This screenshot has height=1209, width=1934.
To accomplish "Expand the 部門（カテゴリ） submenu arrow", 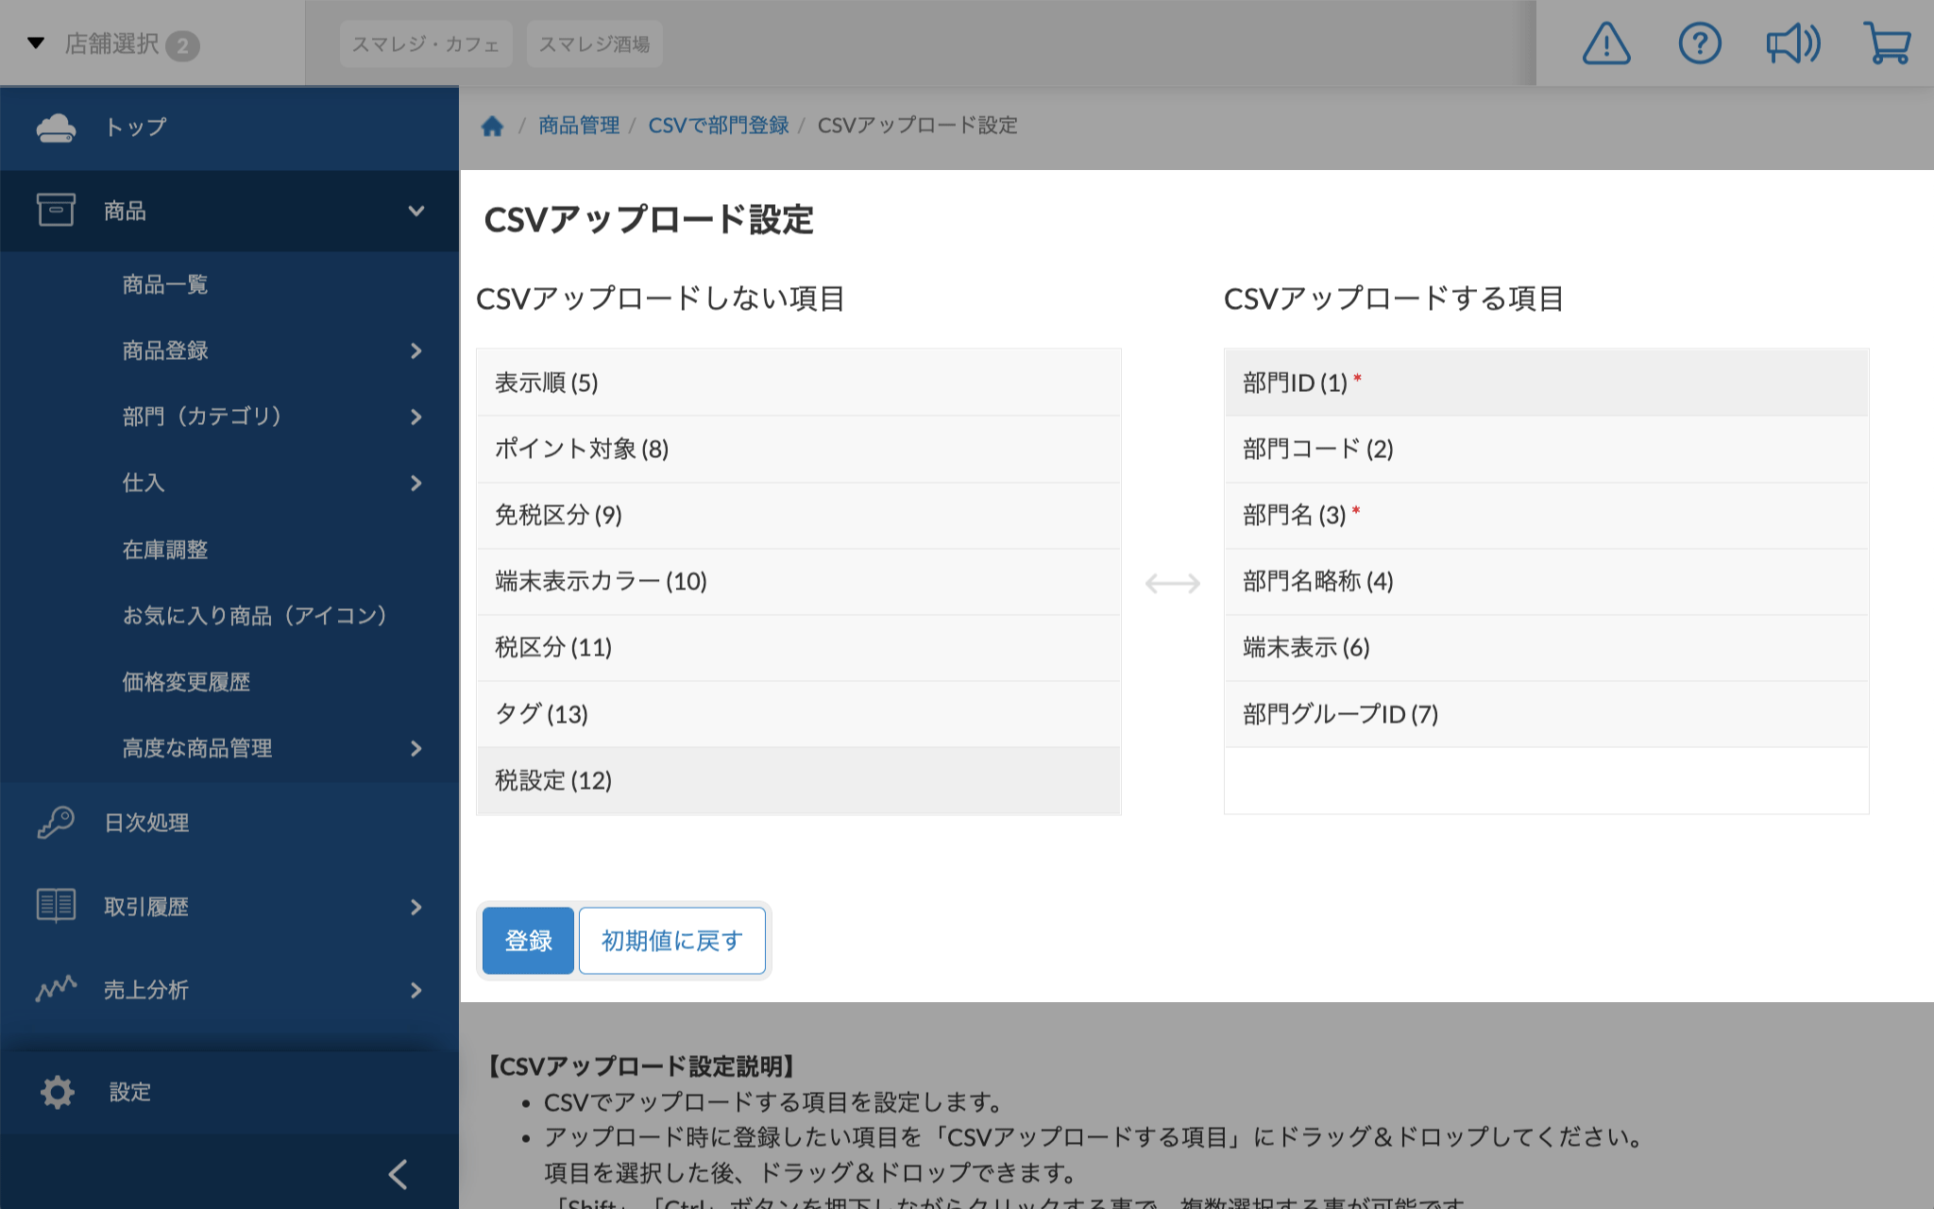I will coord(416,417).
